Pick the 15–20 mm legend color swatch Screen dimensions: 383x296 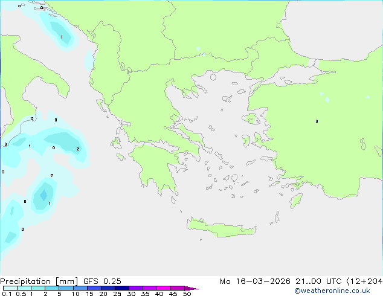pos(94,288)
